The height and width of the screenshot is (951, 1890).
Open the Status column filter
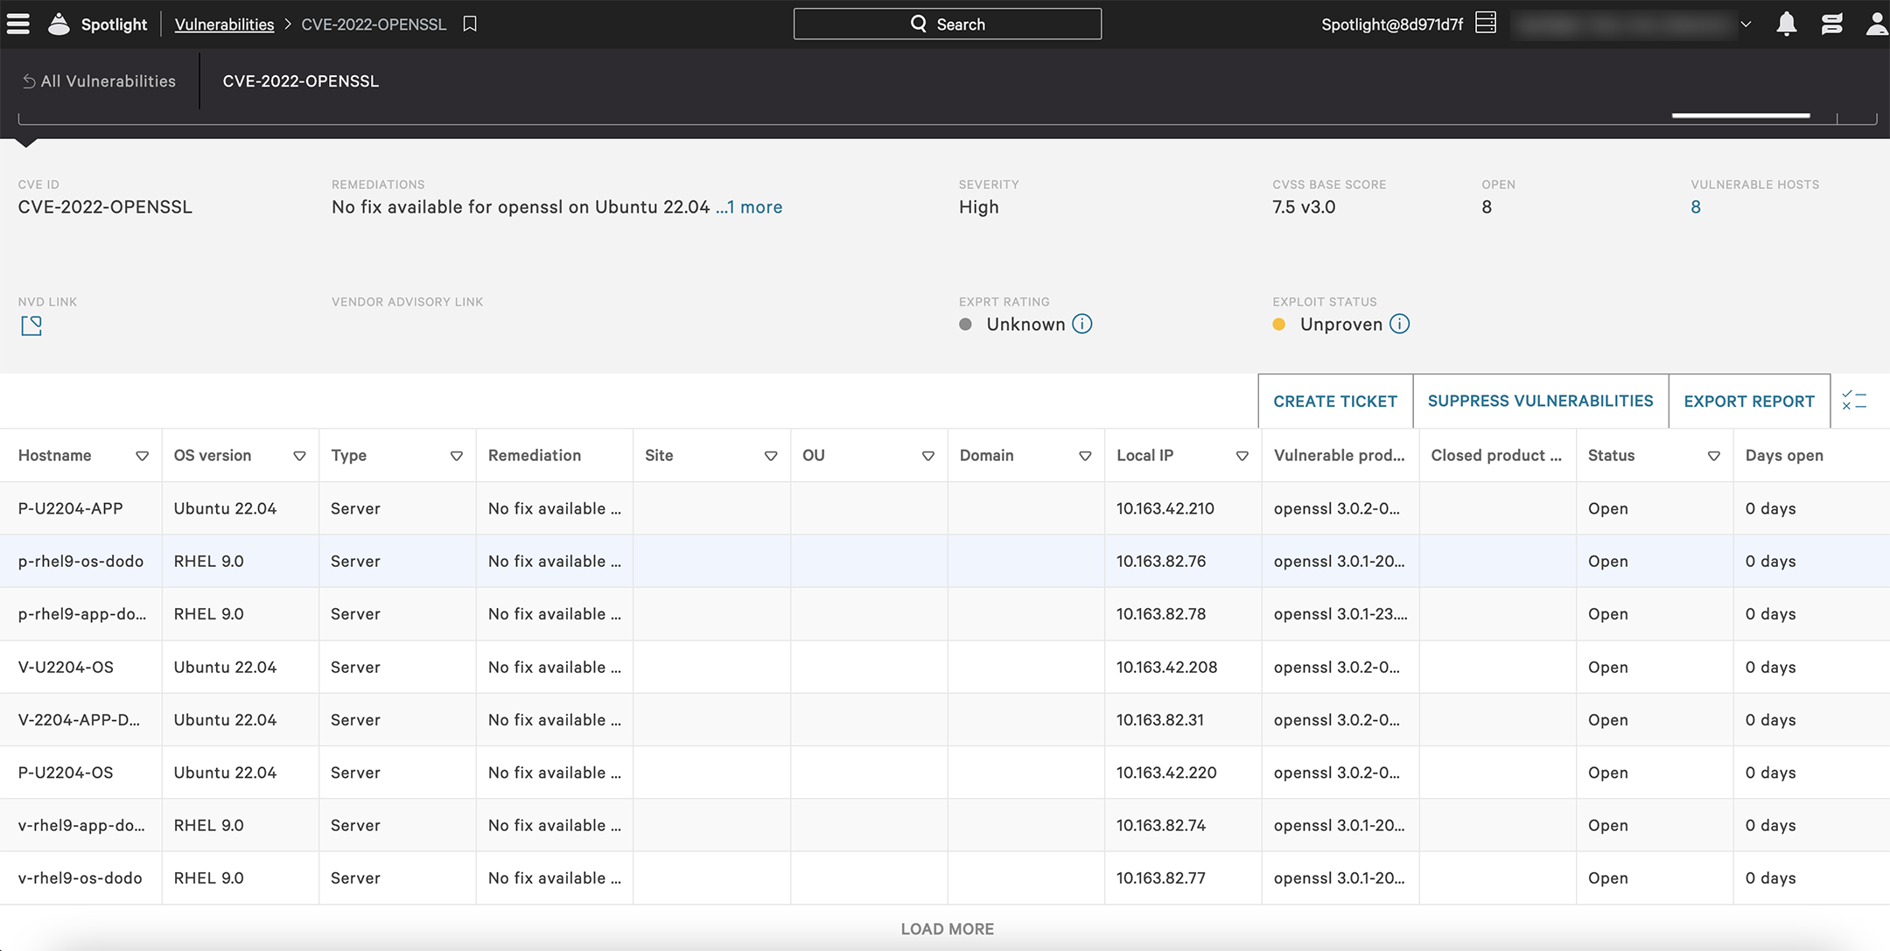[x=1714, y=456]
